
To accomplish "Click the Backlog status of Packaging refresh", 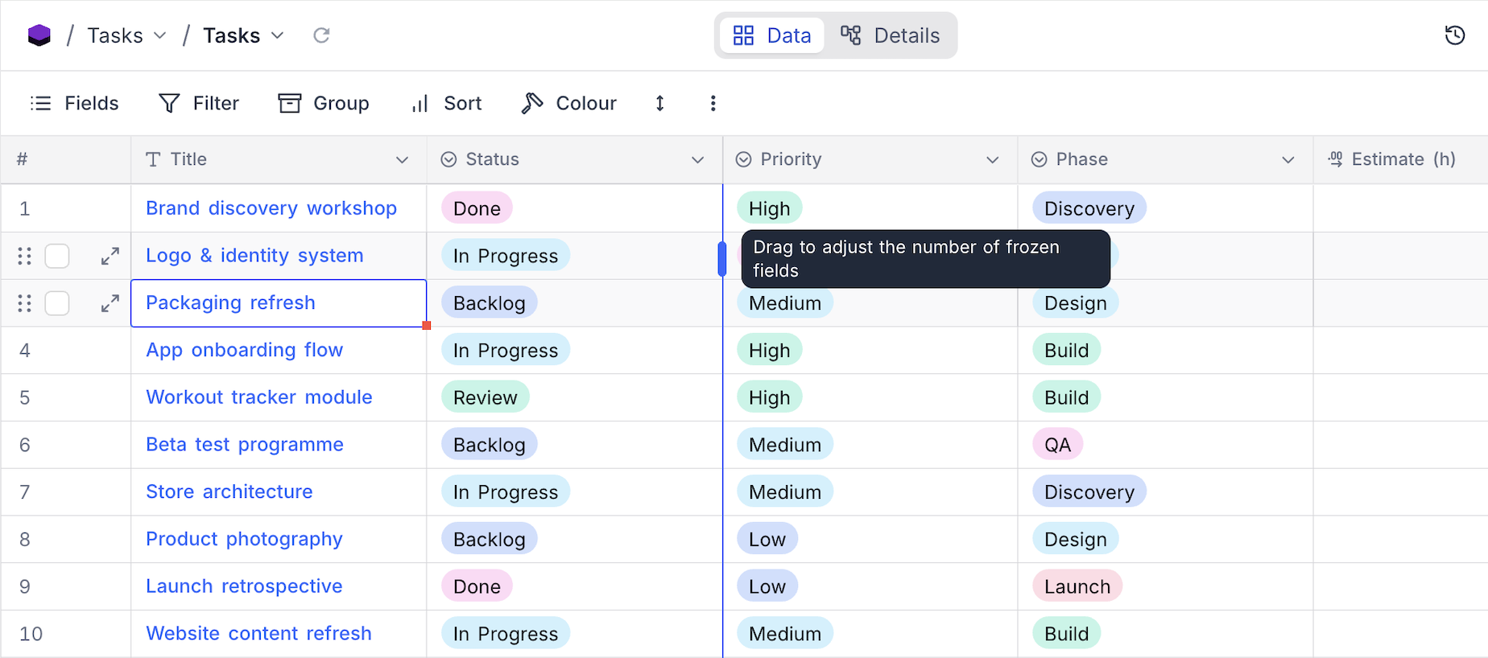I will tap(489, 303).
